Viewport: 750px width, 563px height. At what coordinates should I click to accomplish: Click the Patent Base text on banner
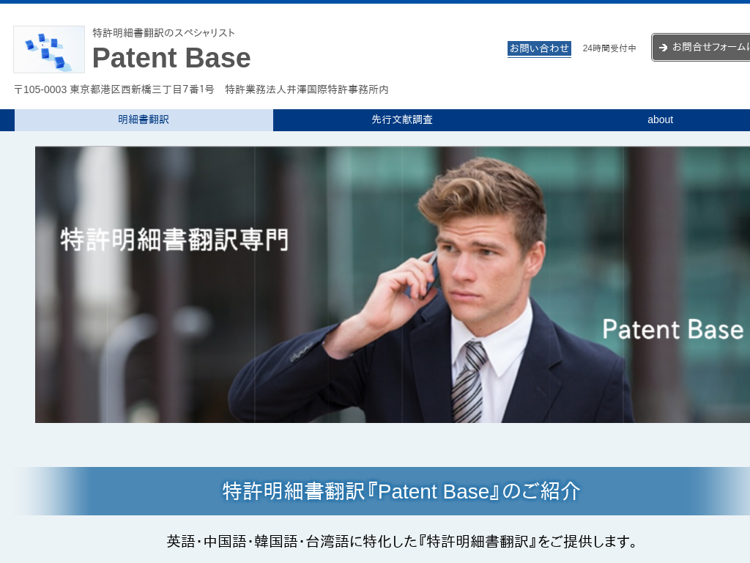tap(672, 329)
